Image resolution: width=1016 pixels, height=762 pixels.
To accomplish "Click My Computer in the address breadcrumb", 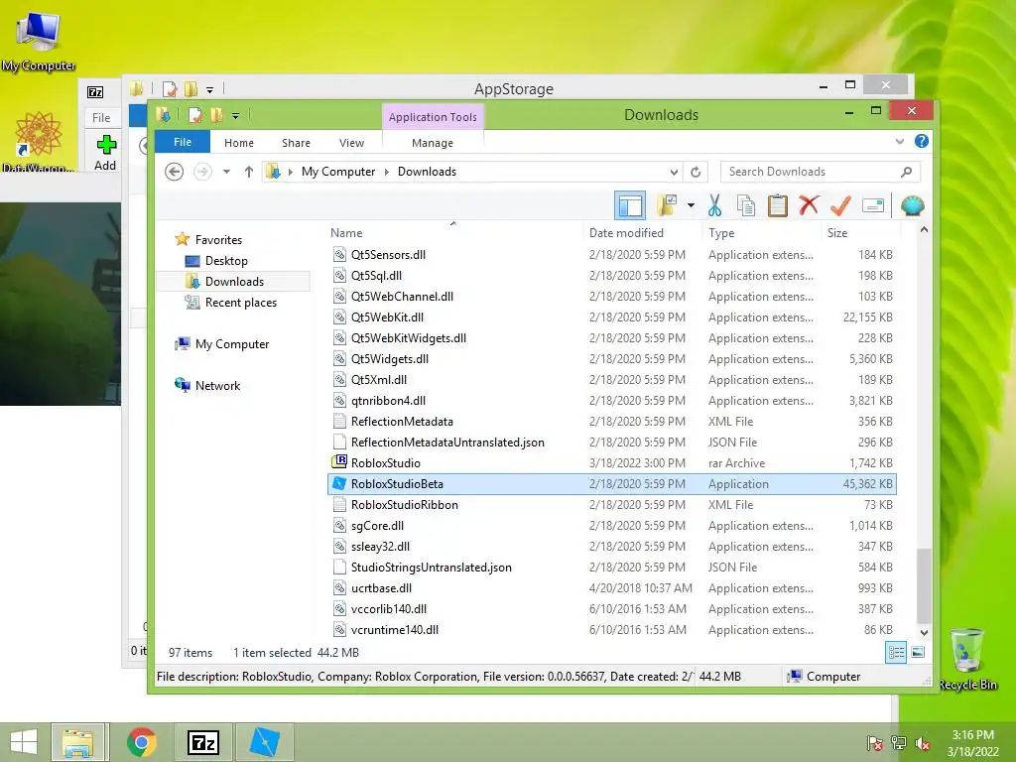I will coord(338,172).
